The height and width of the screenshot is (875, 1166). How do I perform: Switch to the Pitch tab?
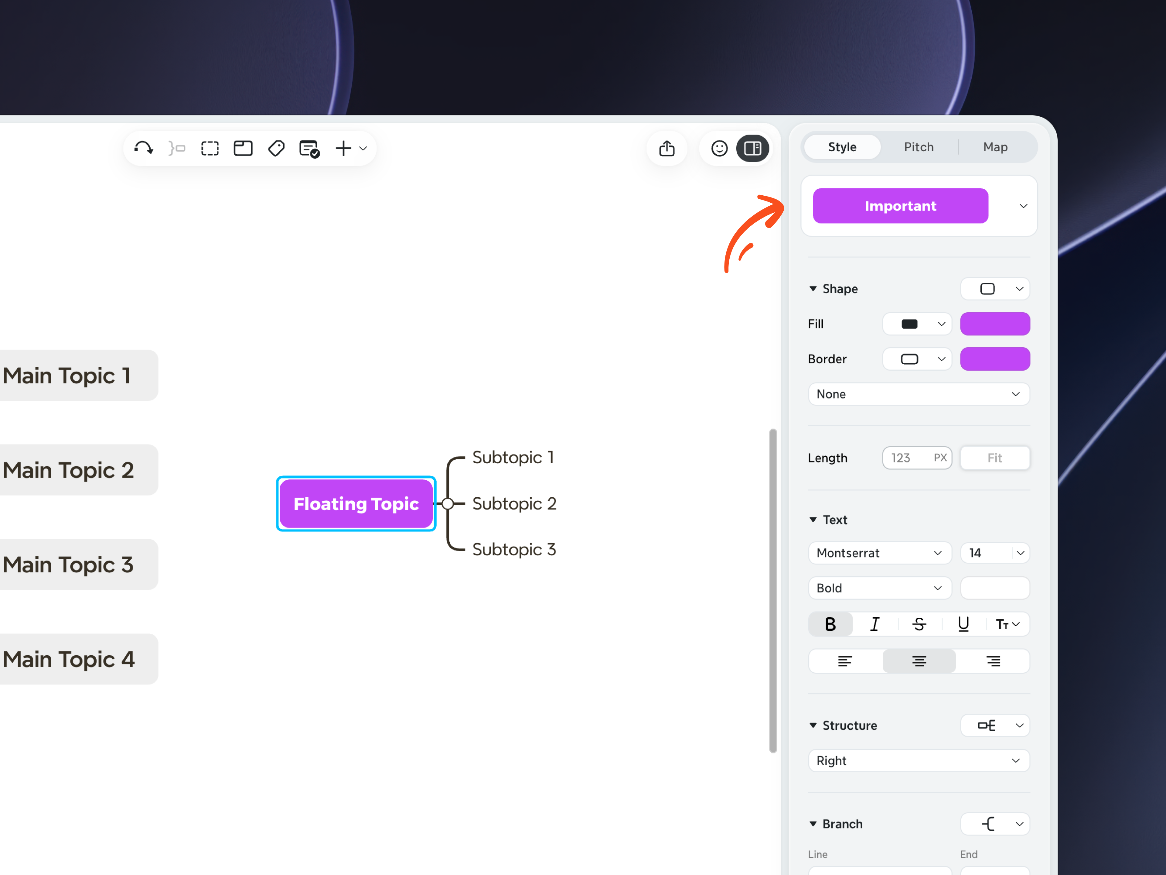click(x=919, y=147)
